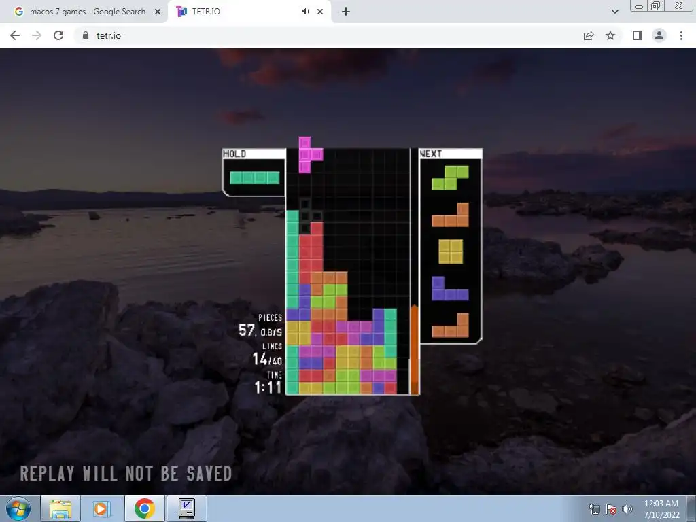Go forward with the forward arrow
The width and height of the screenshot is (696, 522).
pyautogui.click(x=37, y=35)
